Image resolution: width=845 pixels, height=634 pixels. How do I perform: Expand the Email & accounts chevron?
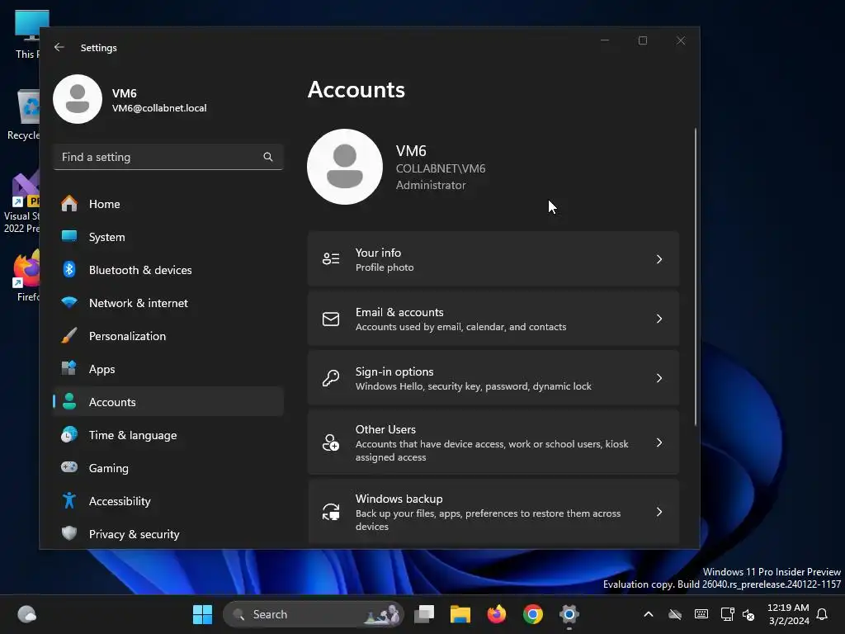click(x=659, y=319)
